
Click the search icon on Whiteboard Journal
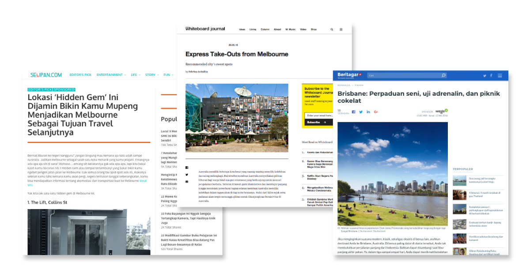coord(332,30)
